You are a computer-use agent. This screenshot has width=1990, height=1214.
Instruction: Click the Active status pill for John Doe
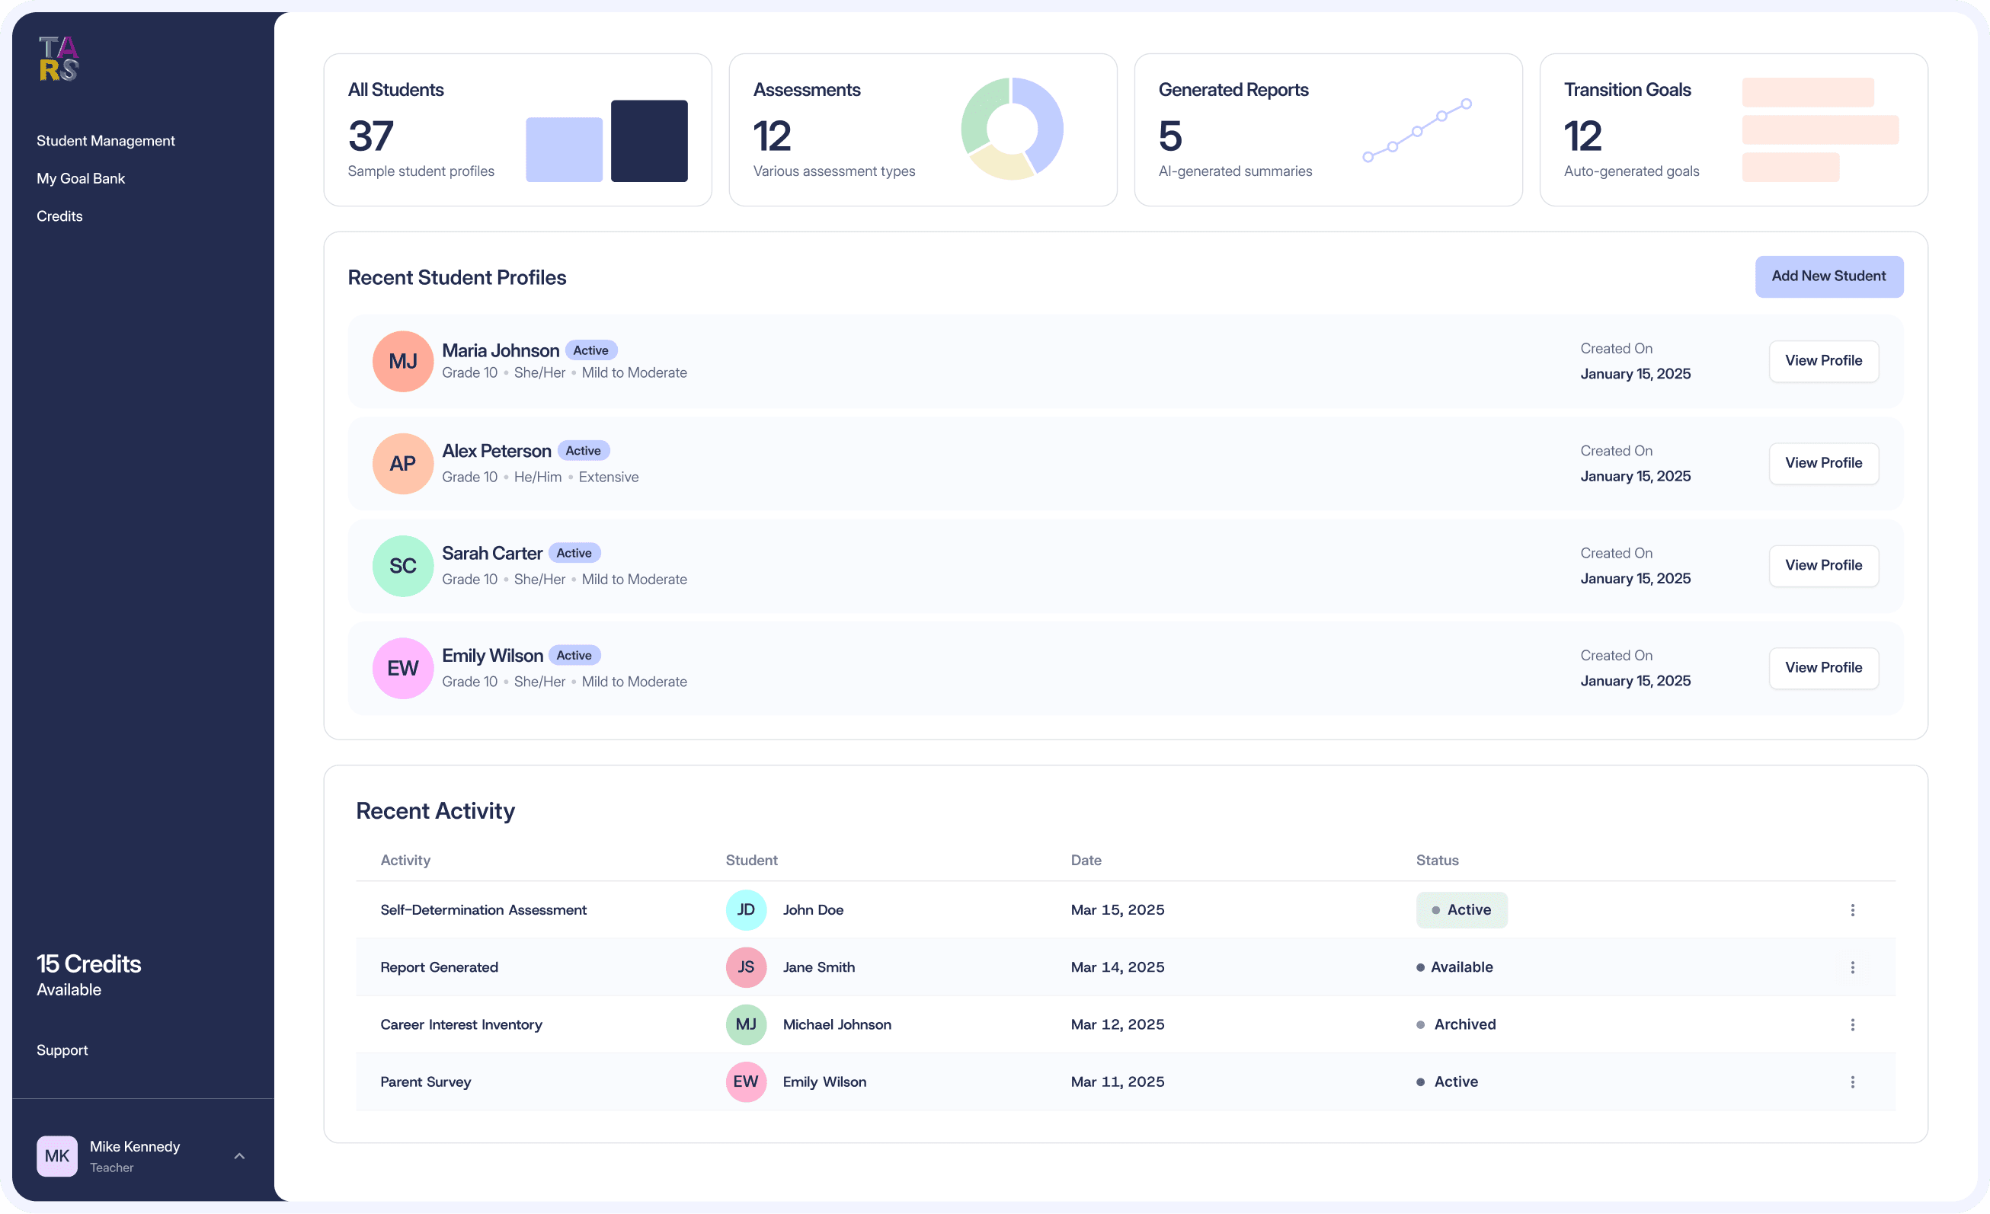point(1462,911)
